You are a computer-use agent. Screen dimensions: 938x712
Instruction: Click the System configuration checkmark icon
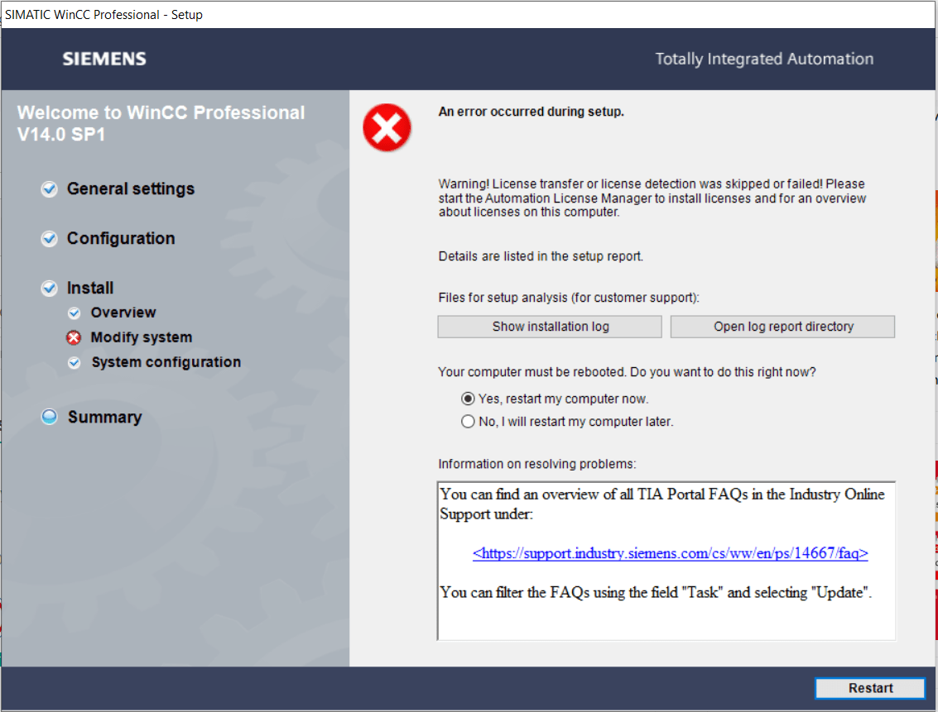pos(75,363)
